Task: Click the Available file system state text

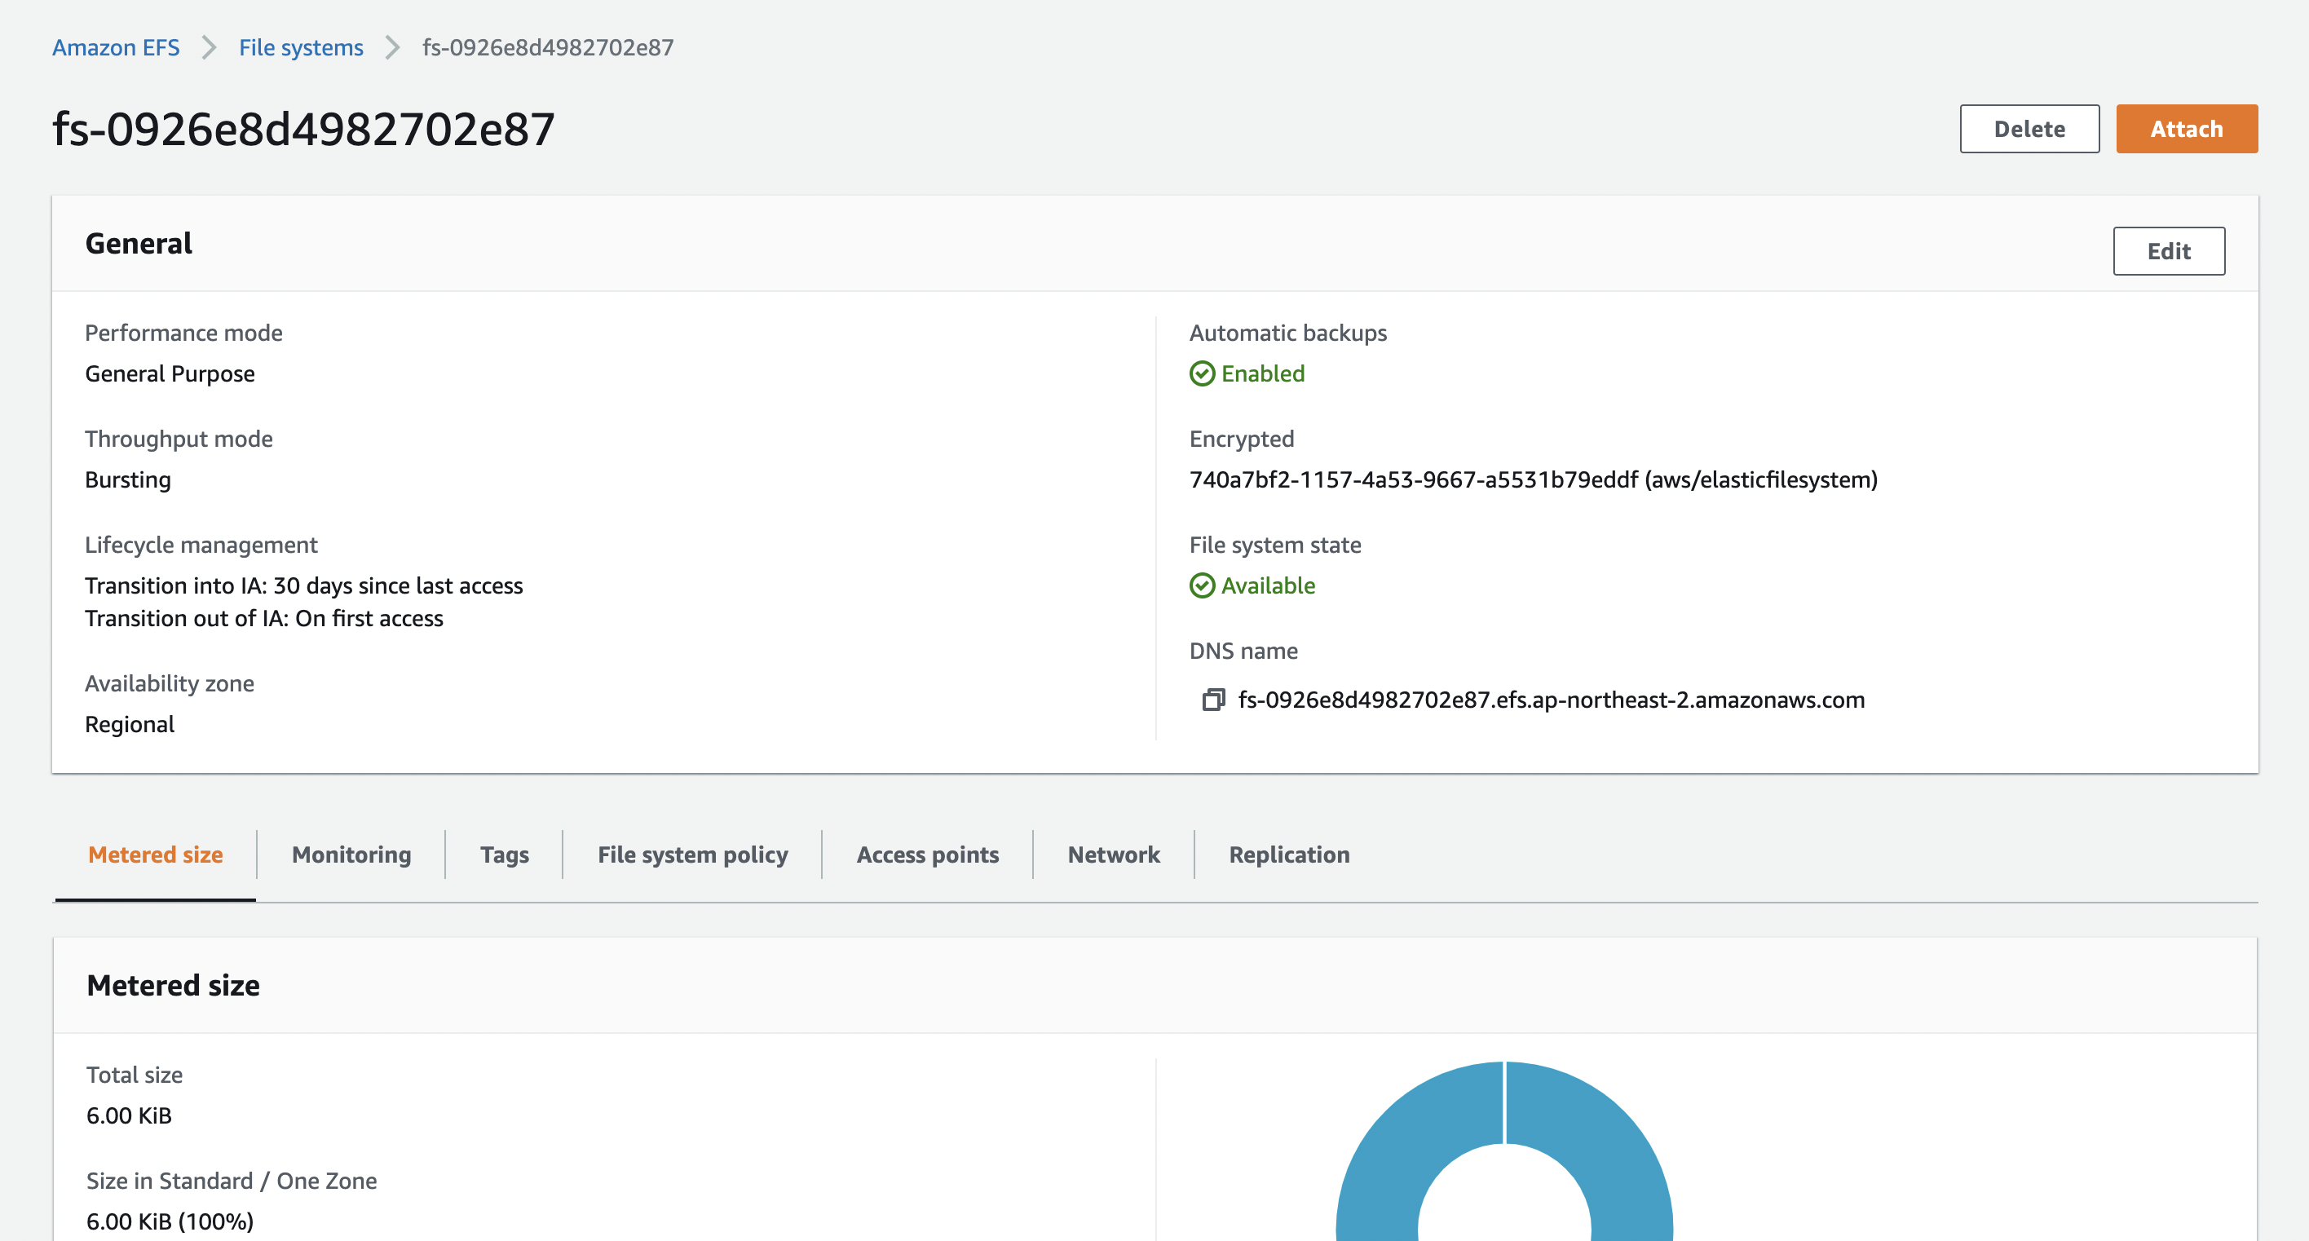Action: click(x=1268, y=585)
